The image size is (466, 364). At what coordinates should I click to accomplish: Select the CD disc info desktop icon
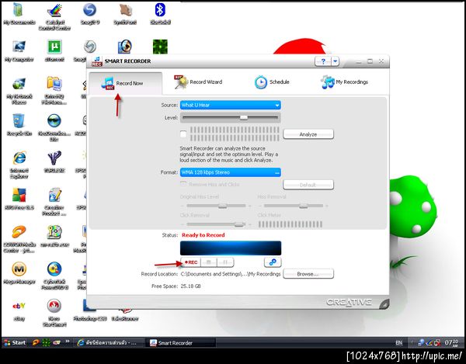coord(54,237)
